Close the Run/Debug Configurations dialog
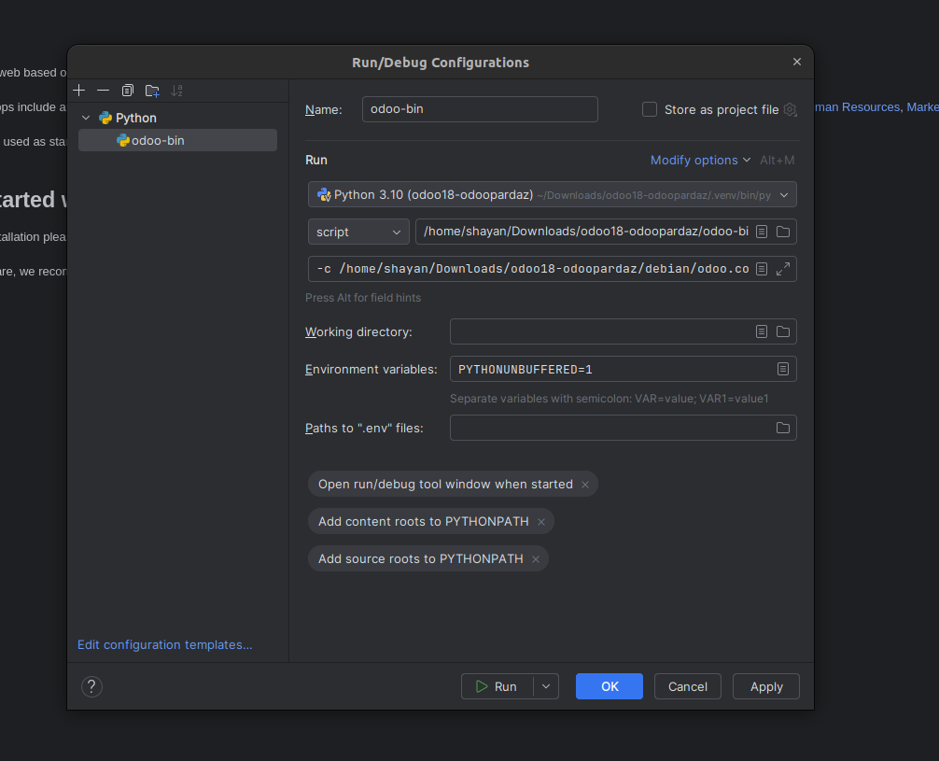The height and width of the screenshot is (761, 939). (797, 62)
